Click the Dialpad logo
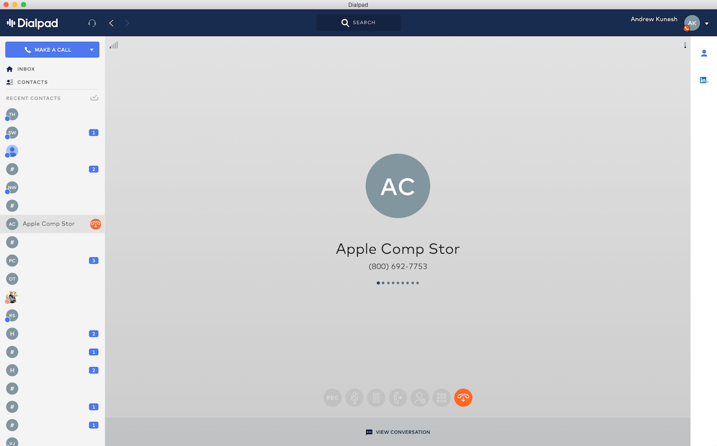Screen dimensions: 717x446 32,23
